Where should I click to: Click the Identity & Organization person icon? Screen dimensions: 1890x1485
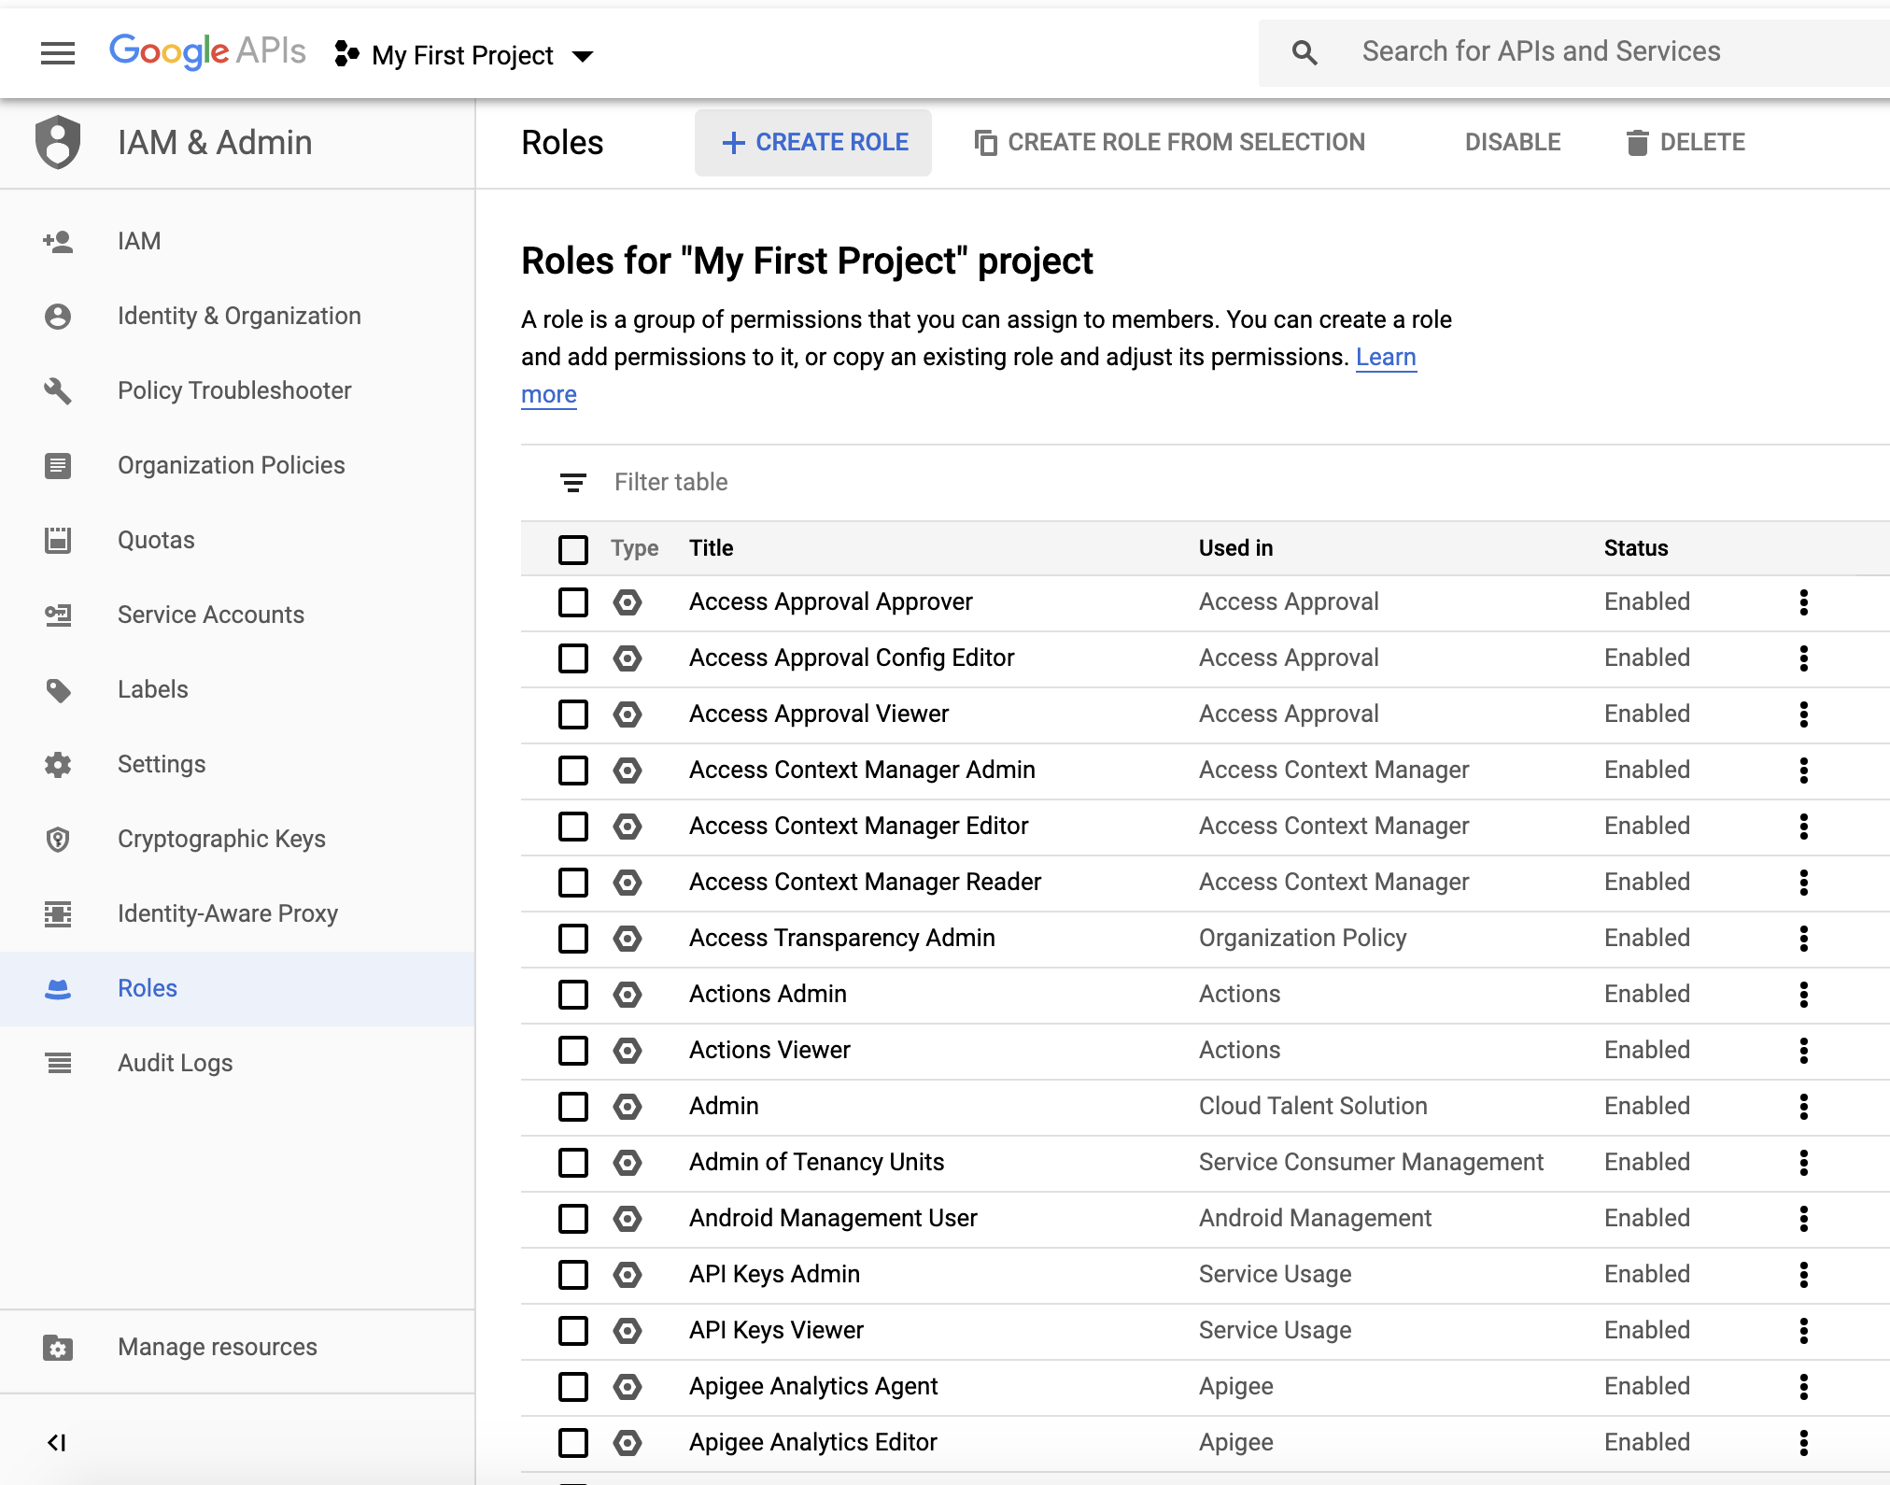[58, 317]
